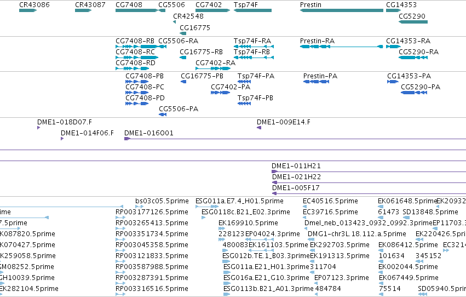Select EST RP003265413.5prime
This screenshot has height=297, width=466.
(x=120, y=229)
